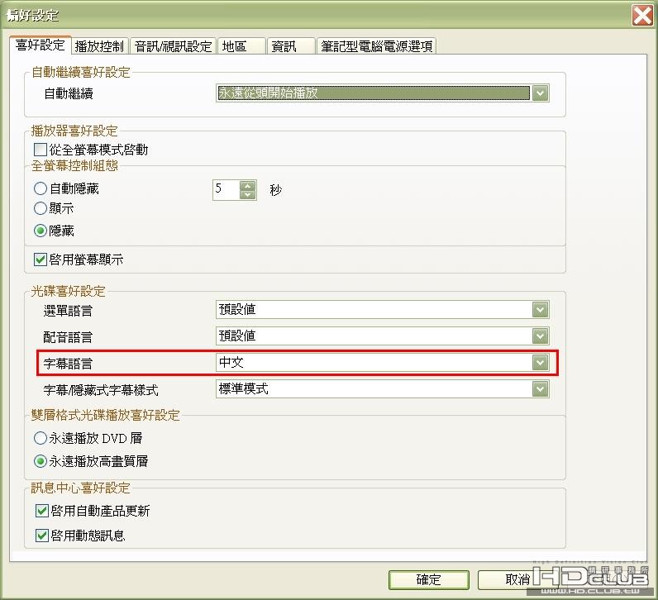Select 永遠播放 DVD 層 radio button
Viewport: 658px width, 600px height.
pyautogui.click(x=41, y=439)
